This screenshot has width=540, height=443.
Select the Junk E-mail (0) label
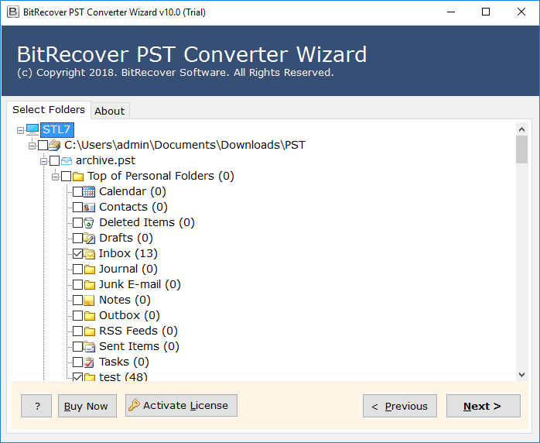(x=140, y=284)
